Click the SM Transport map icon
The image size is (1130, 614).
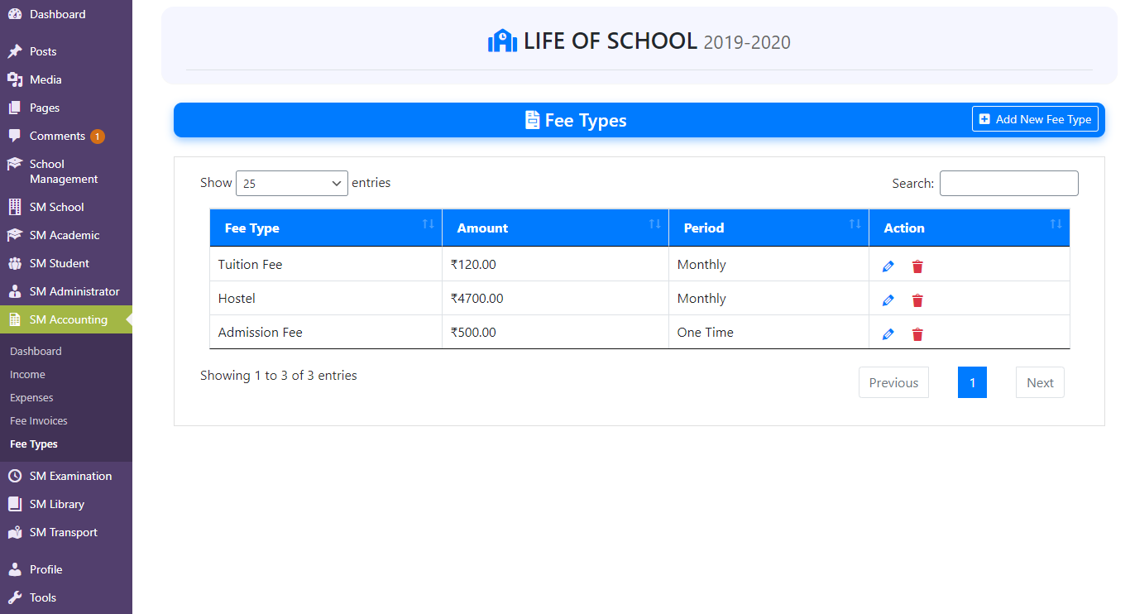click(x=15, y=532)
